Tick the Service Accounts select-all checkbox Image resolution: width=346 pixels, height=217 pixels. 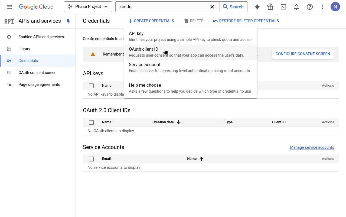pos(91,159)
